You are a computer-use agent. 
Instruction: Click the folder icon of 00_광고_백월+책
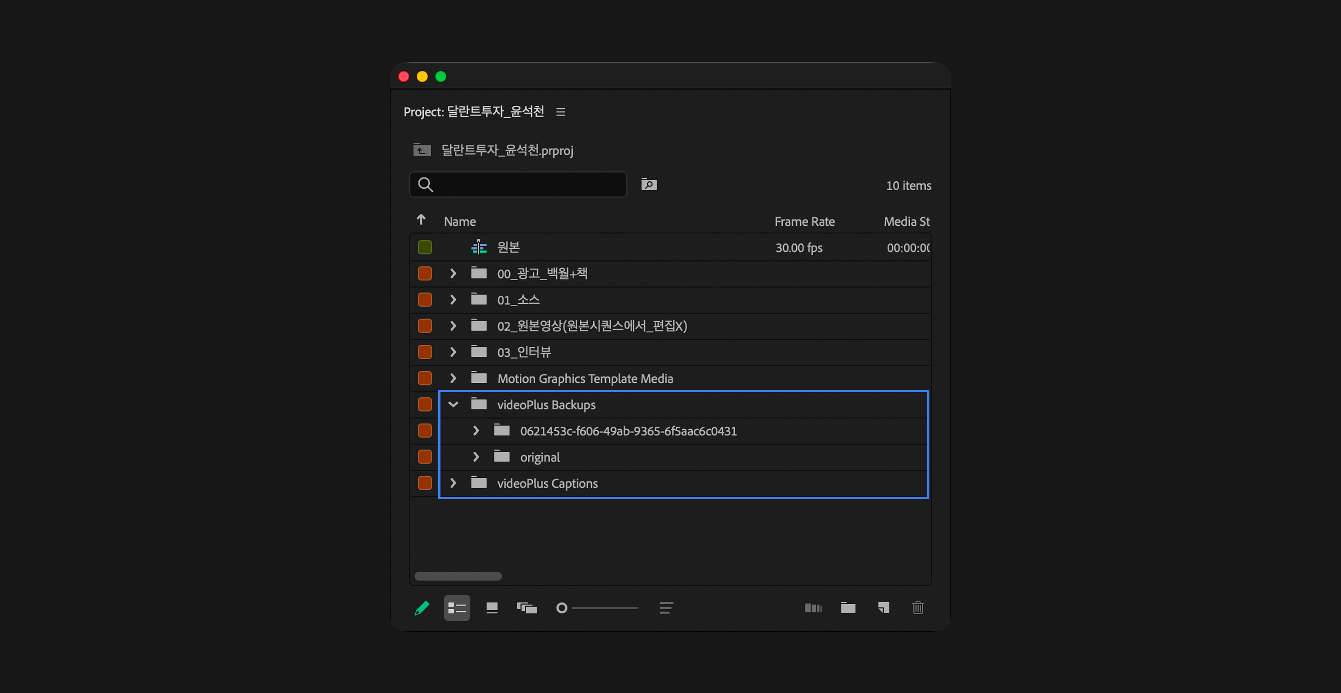coord(479,273)
